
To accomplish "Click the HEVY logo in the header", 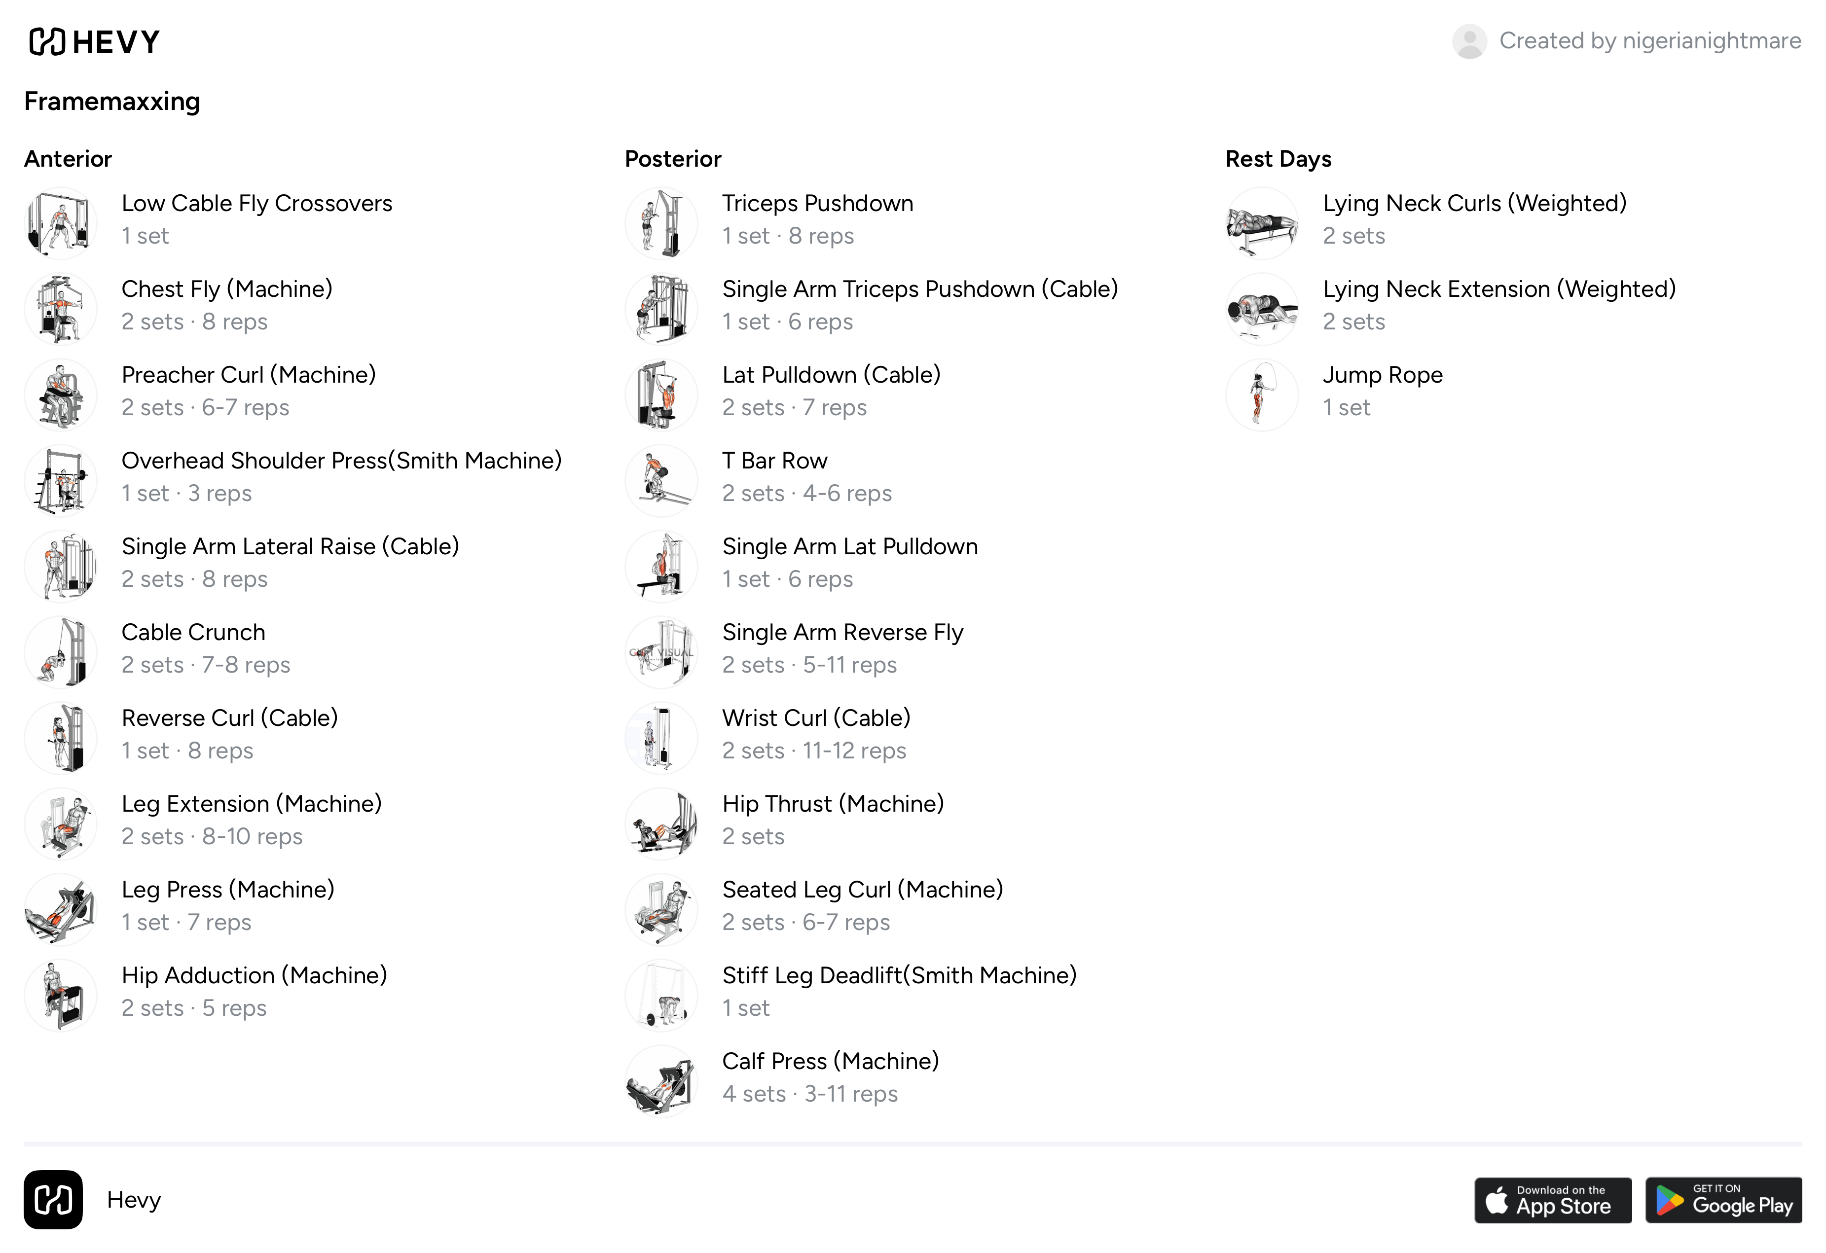I will point(94,41).
